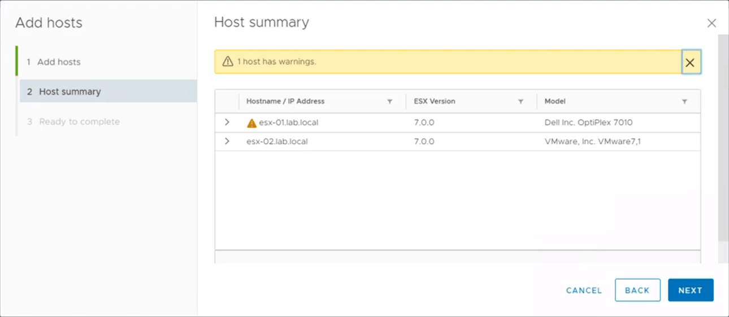Click the Dell Inc. OptiPlex 7010 model cell

(x=588, y=122)
